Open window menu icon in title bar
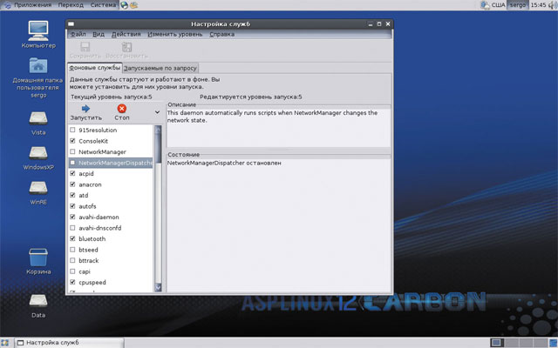Screen dimensions: 558x348 [x=71, y=24]
